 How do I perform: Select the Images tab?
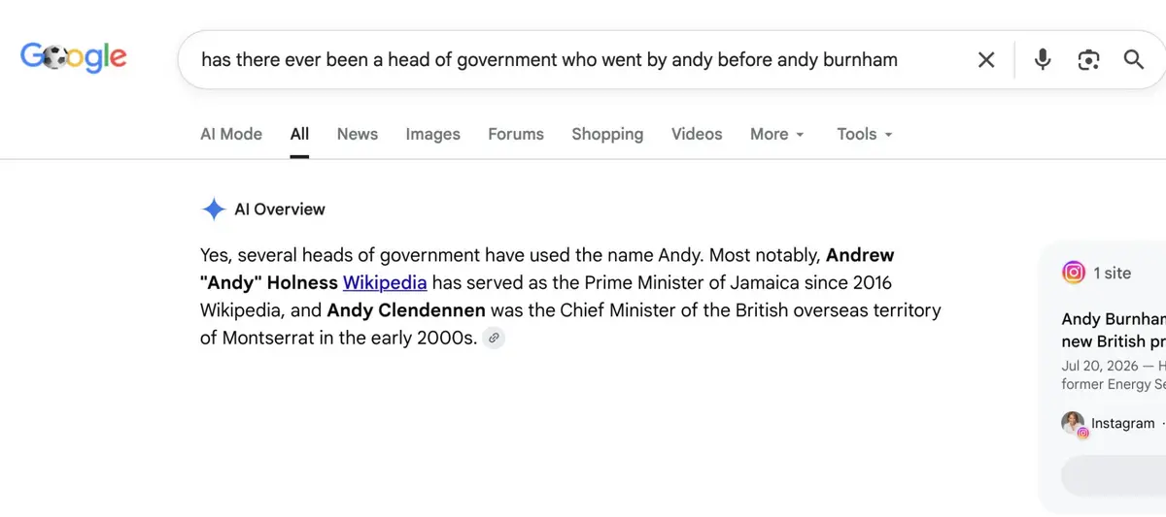[433, 134]
